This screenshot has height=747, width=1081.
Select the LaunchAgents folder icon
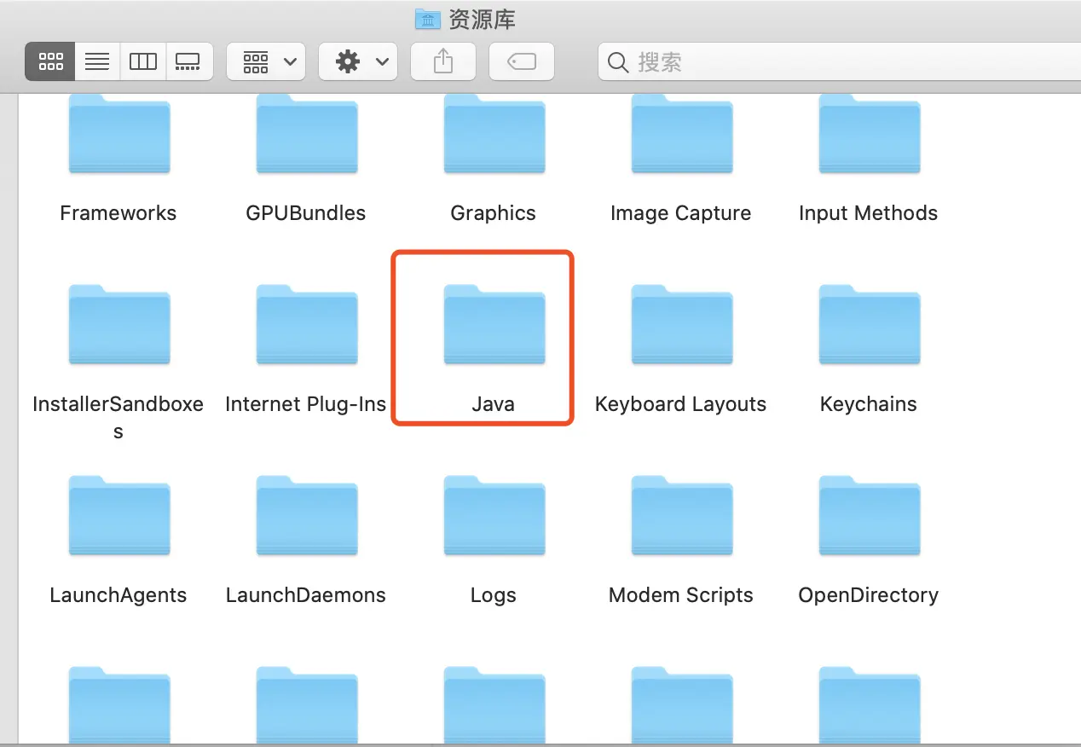(x=119, y=516)
